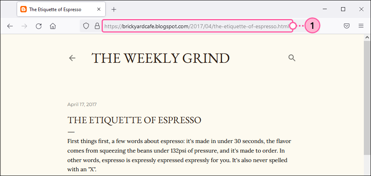Save page to Pocket
The image size is (371, 176).
click(x=347, y=26)
